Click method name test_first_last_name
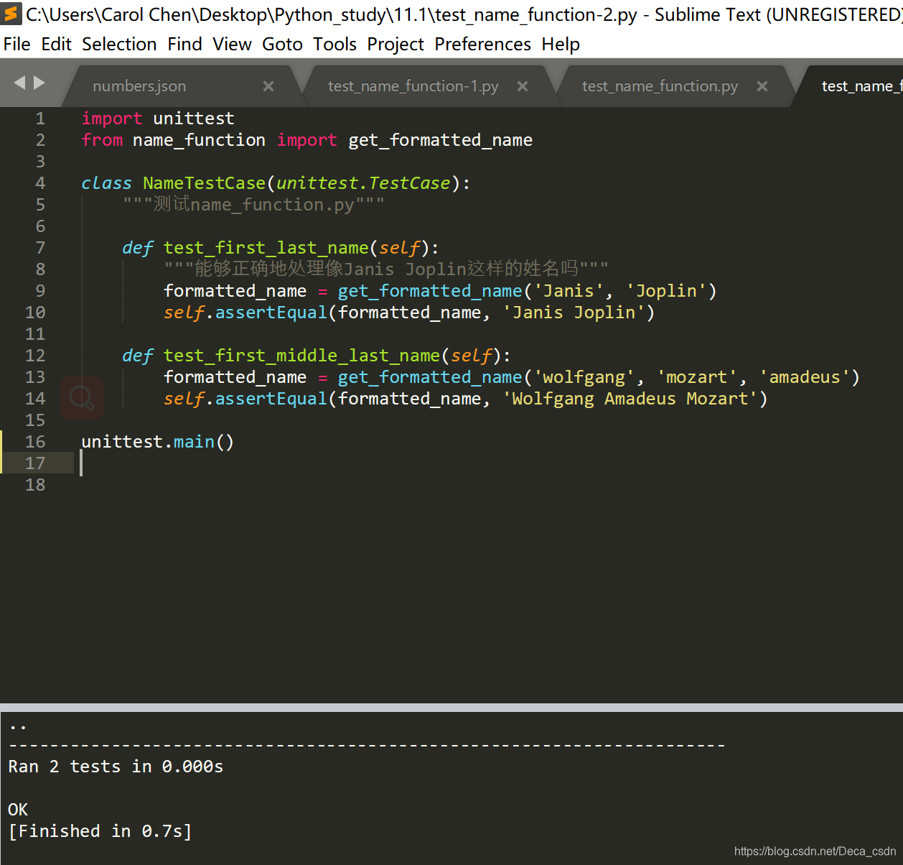This screenshot has width=903, height=865. tap(266, 248)
